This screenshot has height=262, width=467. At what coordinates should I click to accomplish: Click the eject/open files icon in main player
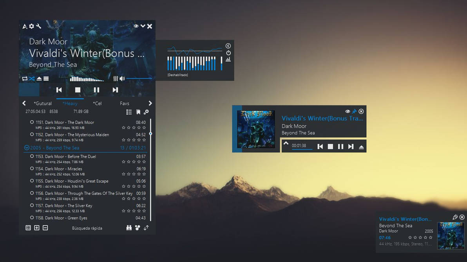39,79
